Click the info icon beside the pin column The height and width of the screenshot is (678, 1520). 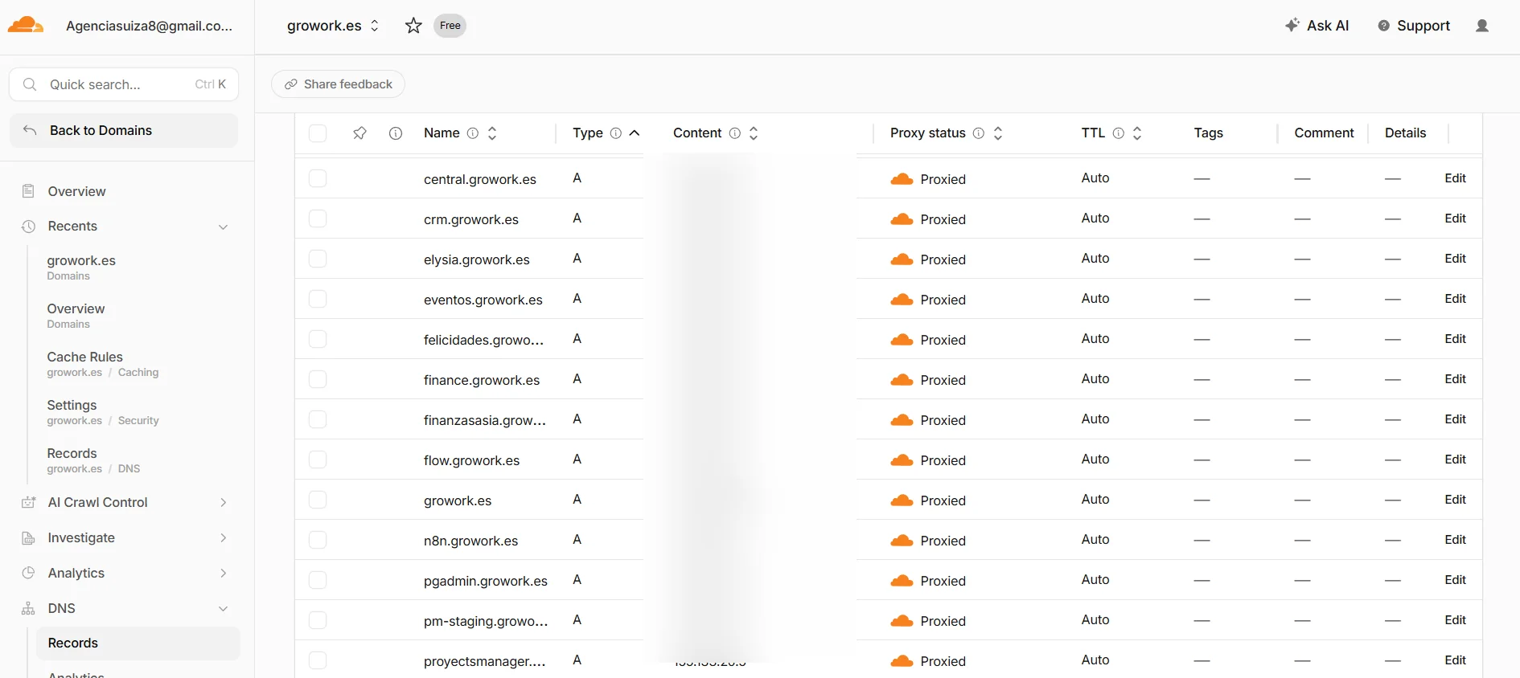(396, 133)
